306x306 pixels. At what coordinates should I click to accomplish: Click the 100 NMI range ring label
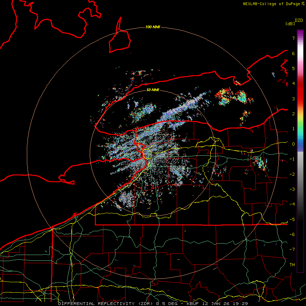tap(153, 27)
